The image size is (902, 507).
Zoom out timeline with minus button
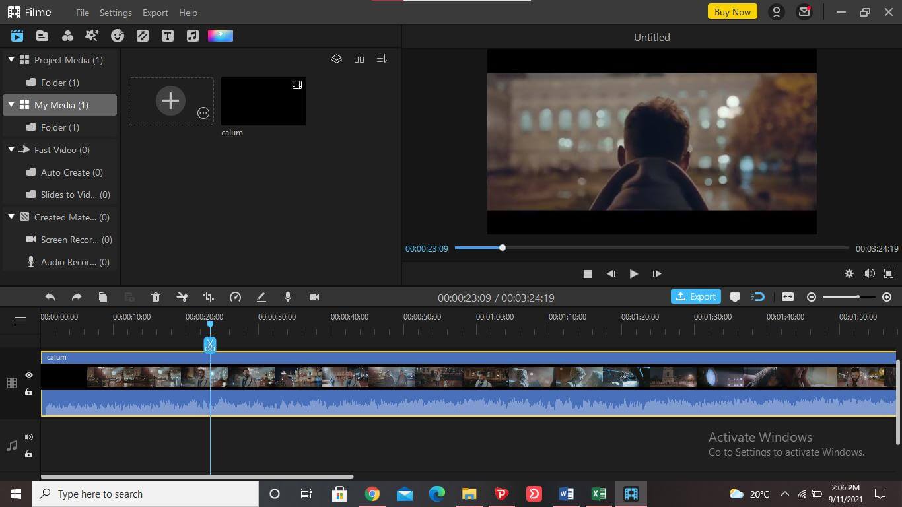coord(812,297)
